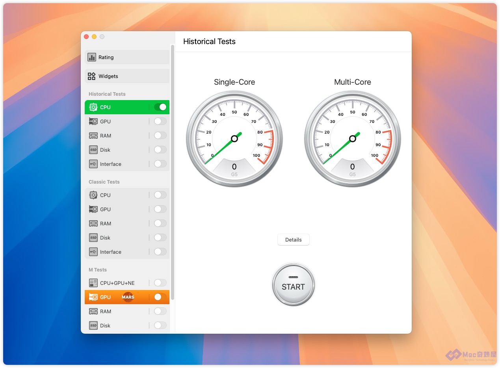Click the Single-Core gauge dial
500x368 pixels.
click(x=234, y=139)
